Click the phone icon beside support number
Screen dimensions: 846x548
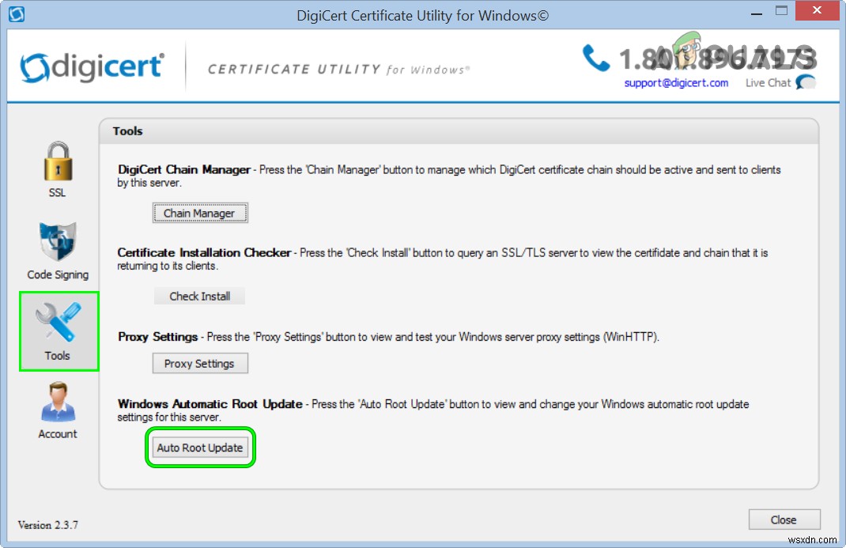pyautogui.click(x=595, y=58)
